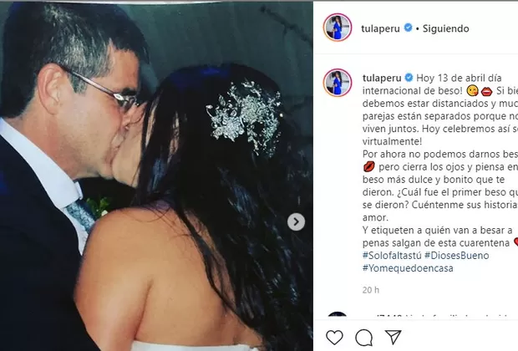This screenshot has width=518, height=351.
Task: Open #Yomequedoencasa hashtag
Action: 408,268
